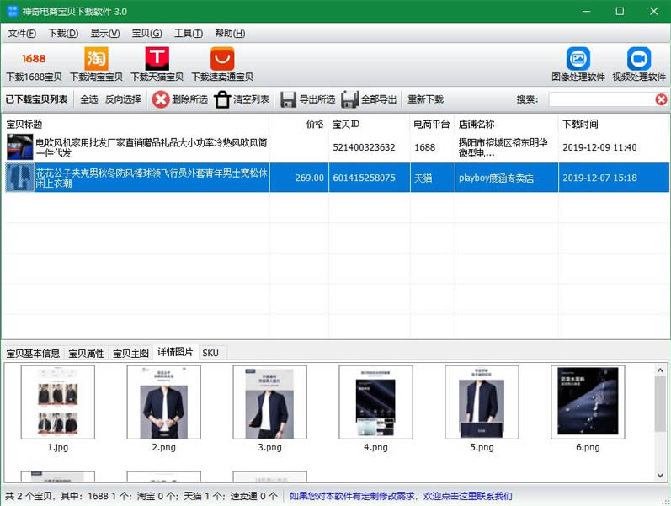671x506 pixels.
Task: Click the 重新下载 button
Action: [x=425, y=99]
